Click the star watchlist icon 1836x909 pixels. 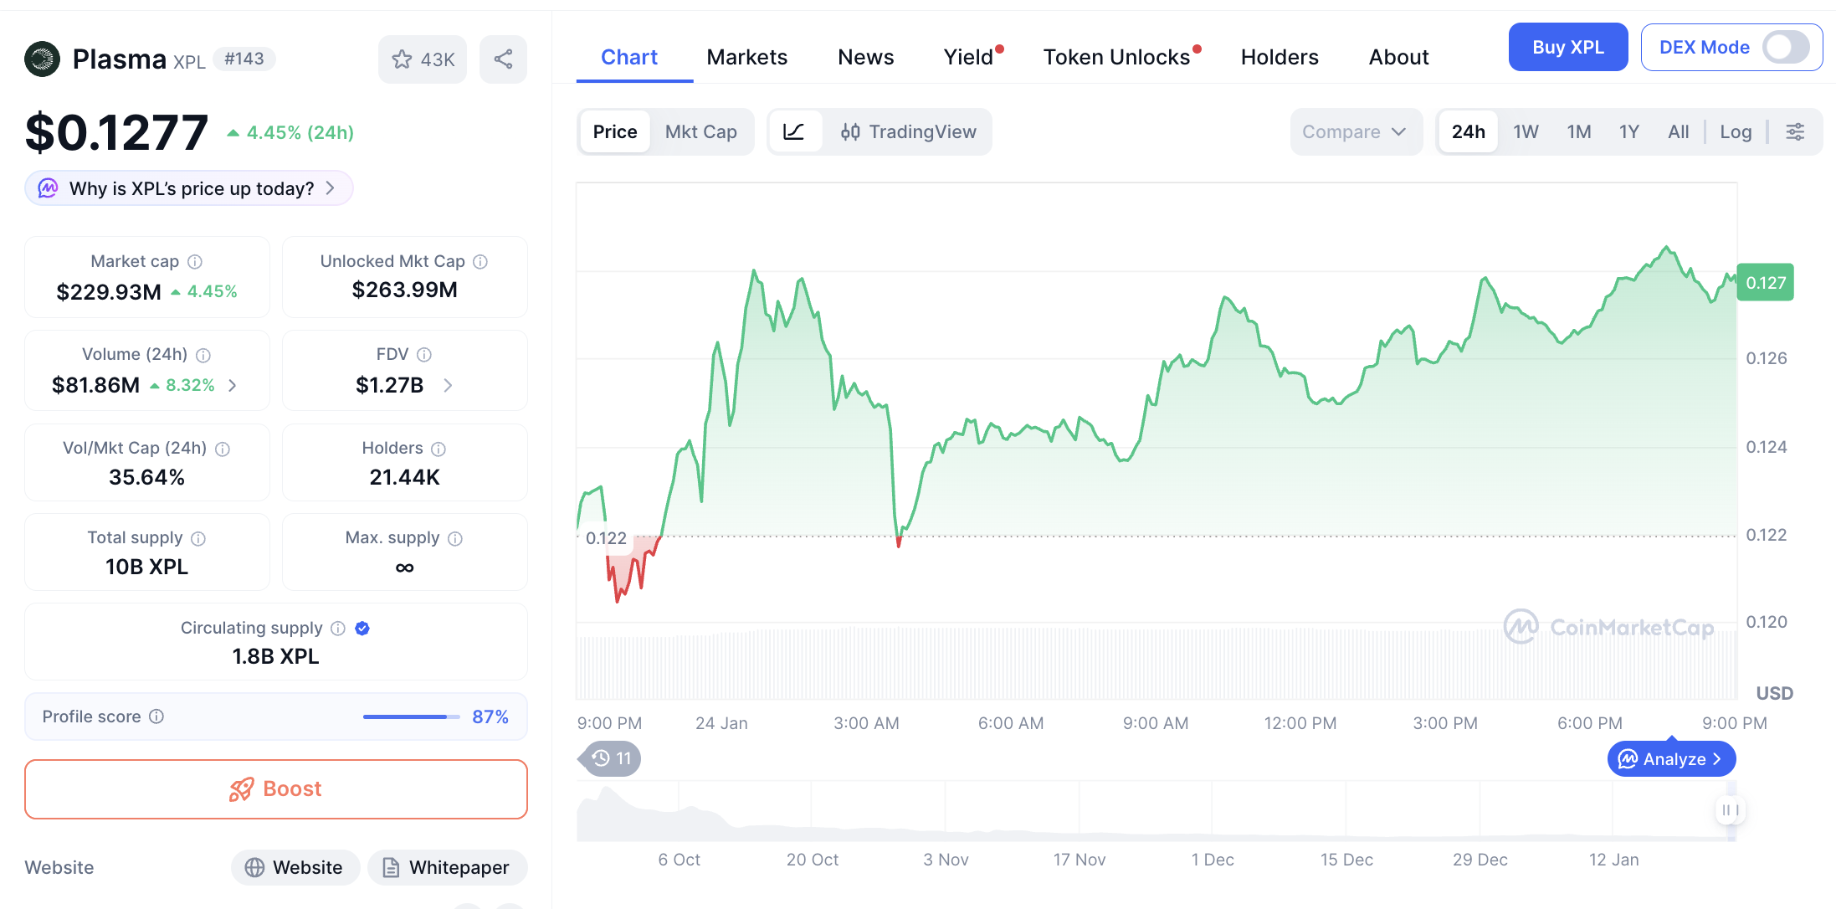pyautogui.click(x=403, y=59)
